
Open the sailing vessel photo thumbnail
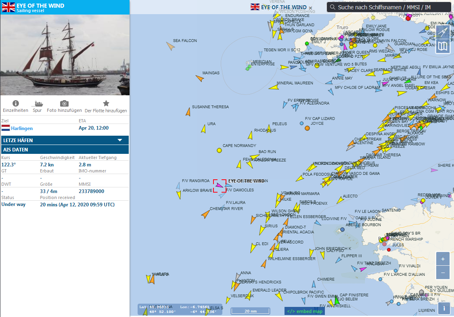coord(65,55)
